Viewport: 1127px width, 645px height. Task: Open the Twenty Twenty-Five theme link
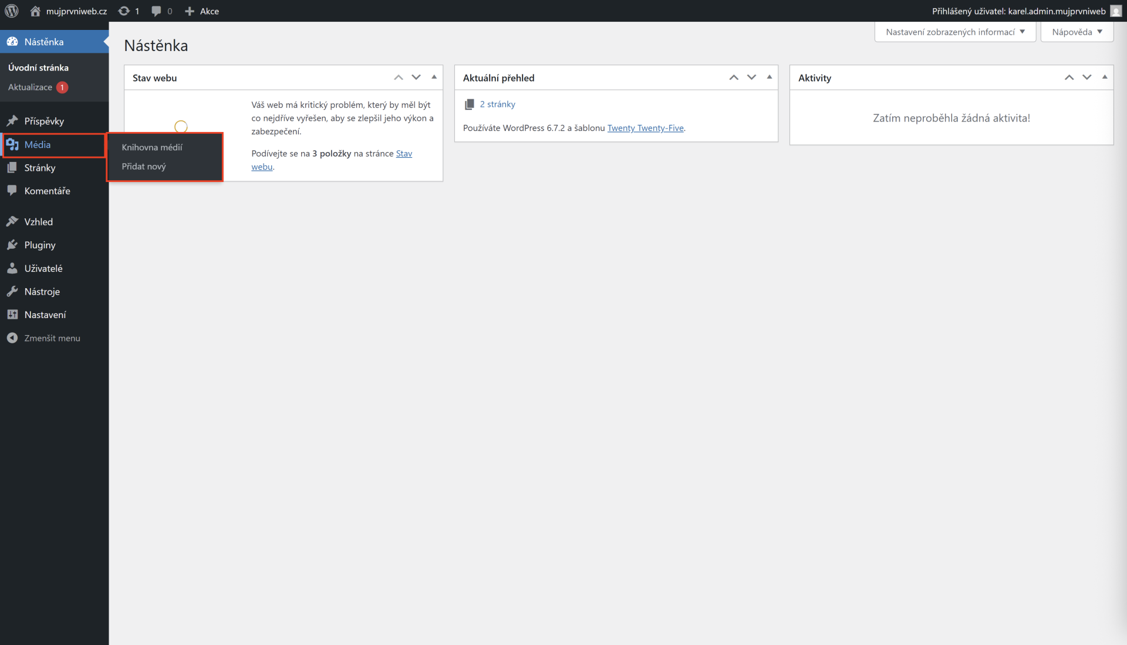pyautogui.click(x=646, y=128)
